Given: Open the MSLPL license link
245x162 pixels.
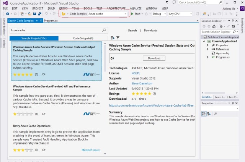Looking at the screenshot, I should pyautogui.click(x=136, y=73).
